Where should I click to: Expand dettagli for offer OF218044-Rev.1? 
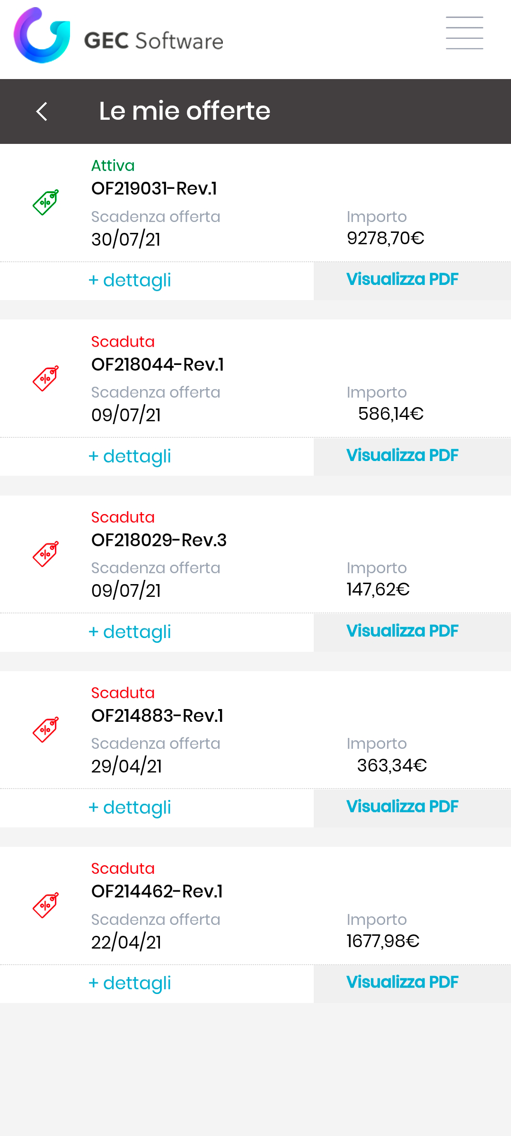tap(130, 456)
